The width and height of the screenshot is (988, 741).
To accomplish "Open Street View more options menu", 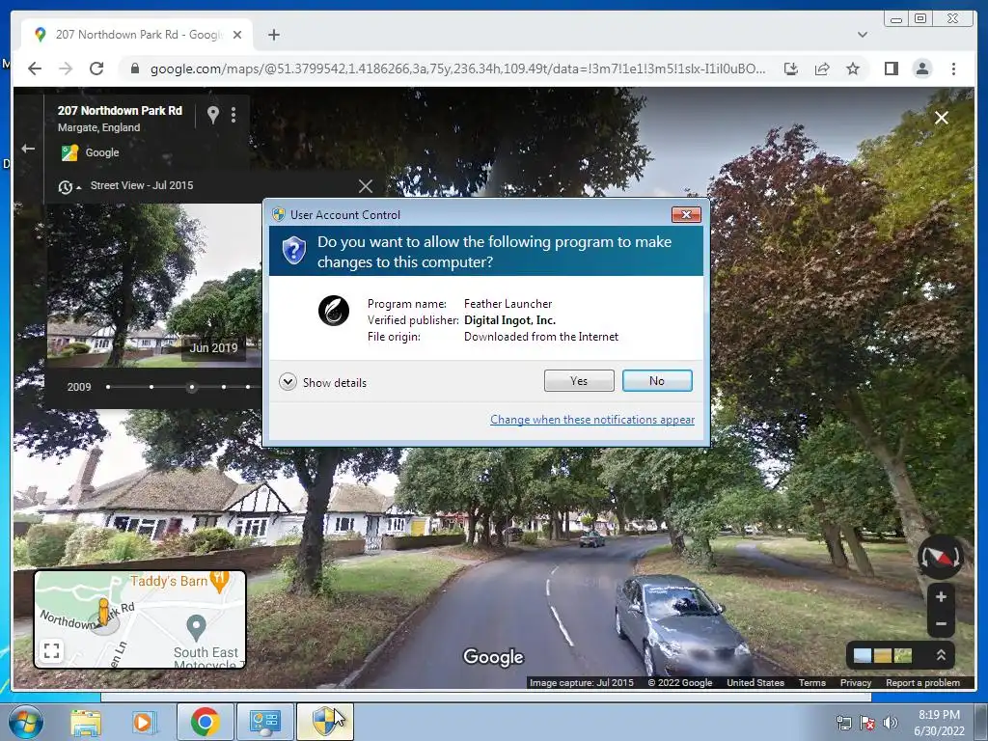I will (233, 115).
